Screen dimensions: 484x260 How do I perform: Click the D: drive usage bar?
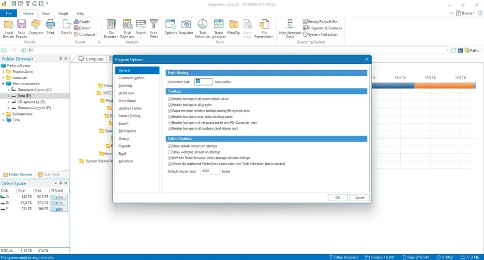[59, 203]
